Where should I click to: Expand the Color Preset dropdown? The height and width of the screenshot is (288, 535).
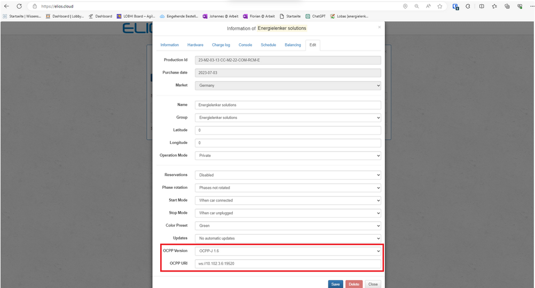[x=288, y=226]
